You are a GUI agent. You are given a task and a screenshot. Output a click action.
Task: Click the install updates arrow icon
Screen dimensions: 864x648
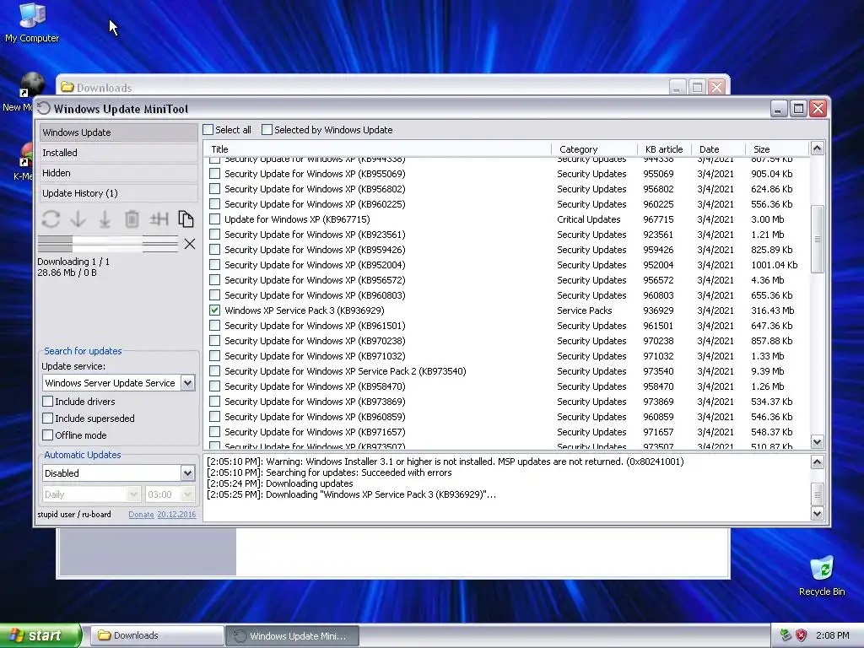(x=105, y=219)
